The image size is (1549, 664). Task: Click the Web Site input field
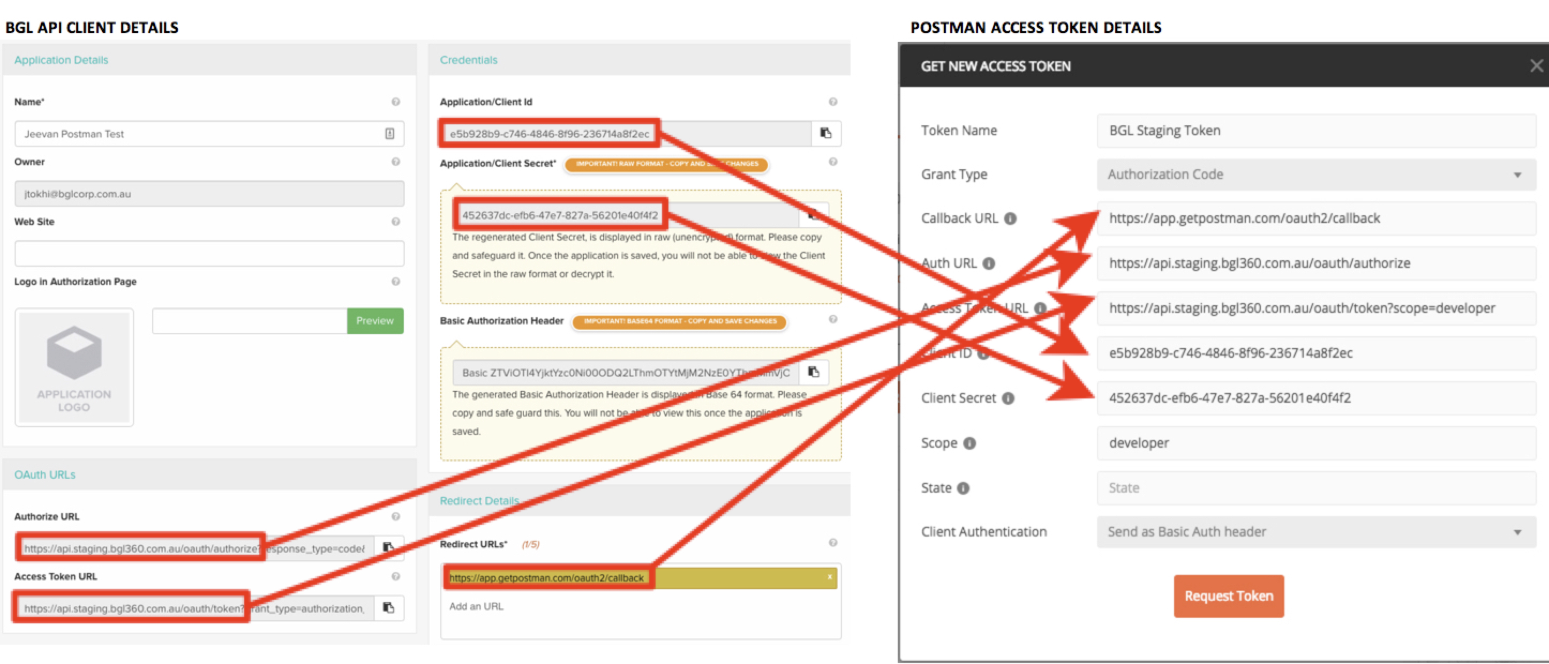tap(209, 254)
